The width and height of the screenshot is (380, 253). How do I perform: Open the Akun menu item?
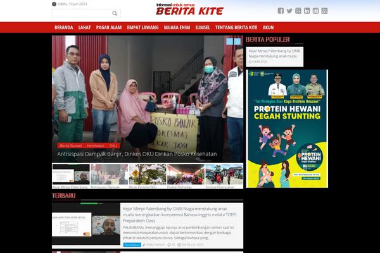[268, 28]
